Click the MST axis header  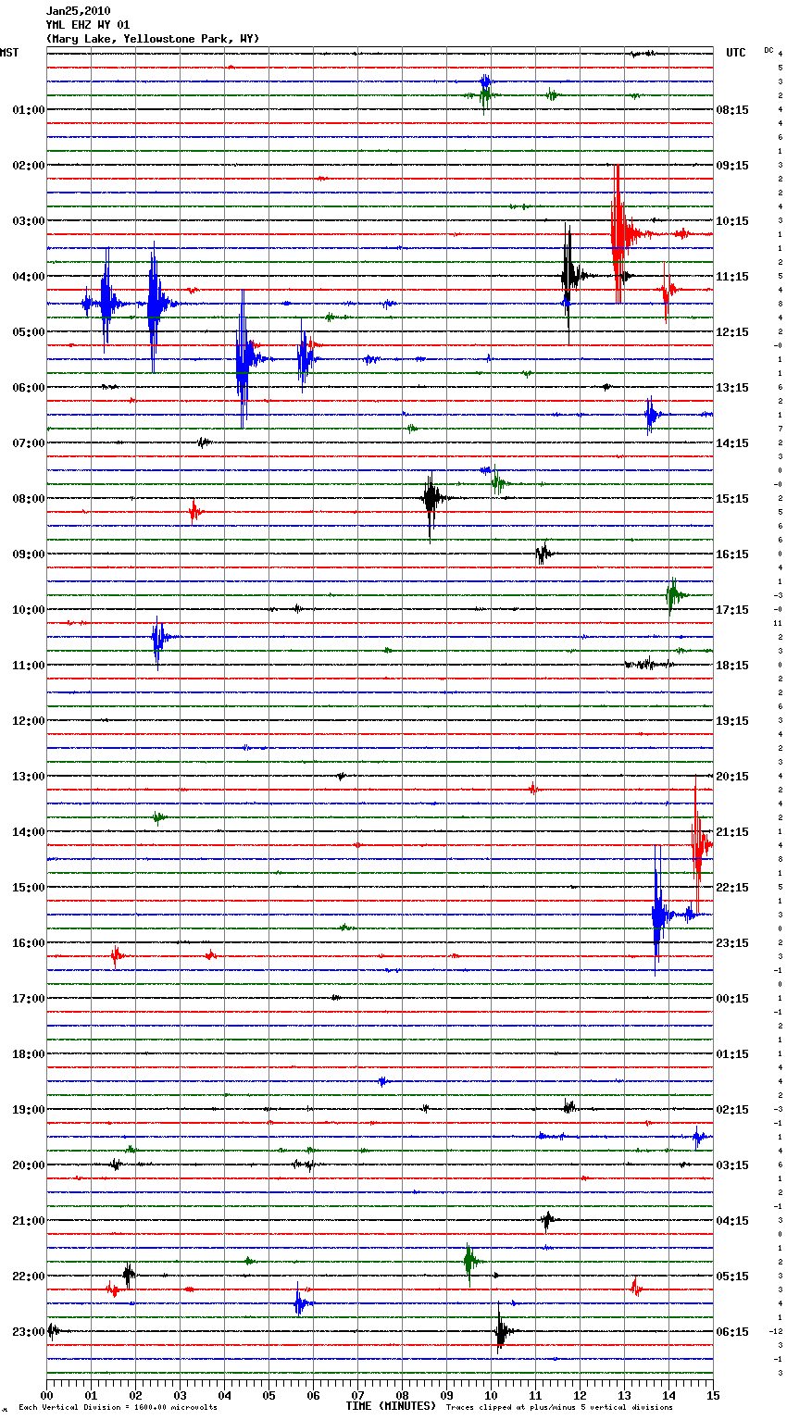tap(9, 53)
